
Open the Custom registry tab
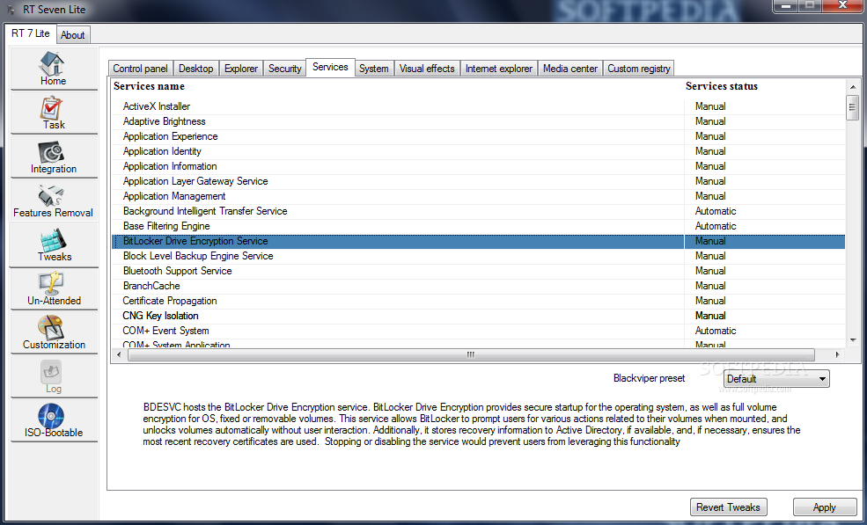639,69
